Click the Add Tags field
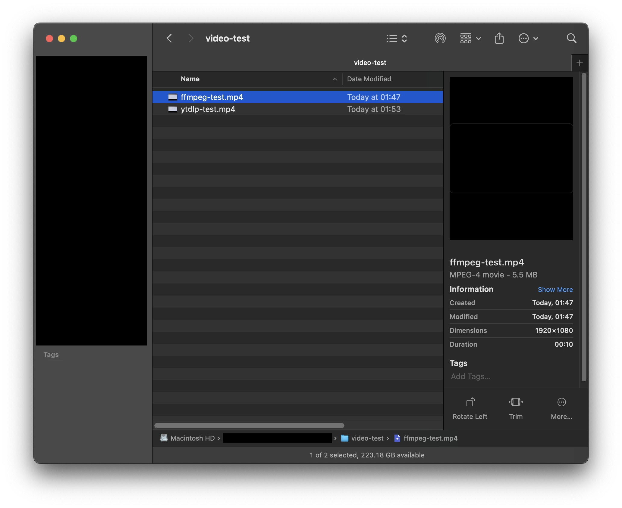622x508 pixels. tap(471, 376)
